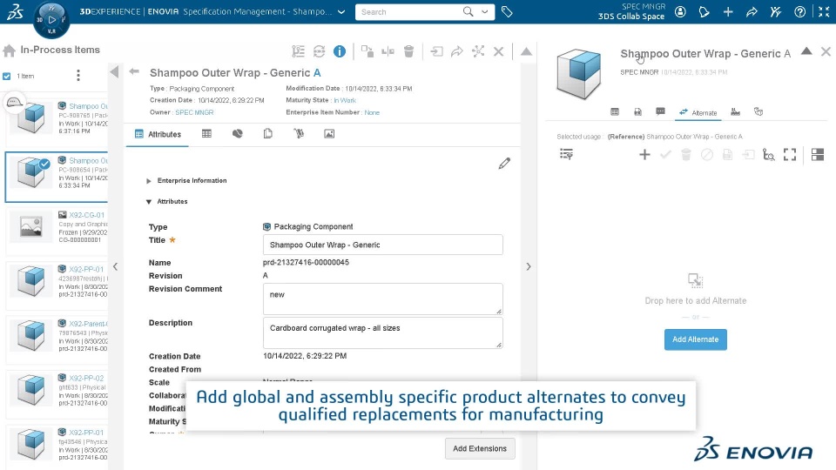Go back using the left arrow by title
836x470 pixels.
point(134,71)
